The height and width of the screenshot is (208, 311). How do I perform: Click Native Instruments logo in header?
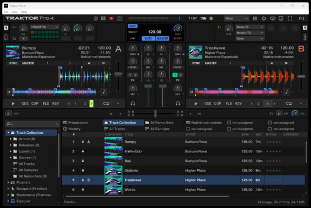(301, 18)
